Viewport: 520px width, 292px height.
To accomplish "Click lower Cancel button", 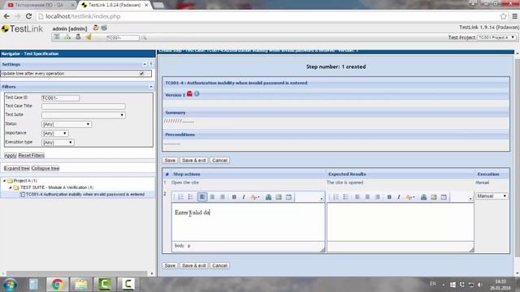I will [x=219, y=265].
